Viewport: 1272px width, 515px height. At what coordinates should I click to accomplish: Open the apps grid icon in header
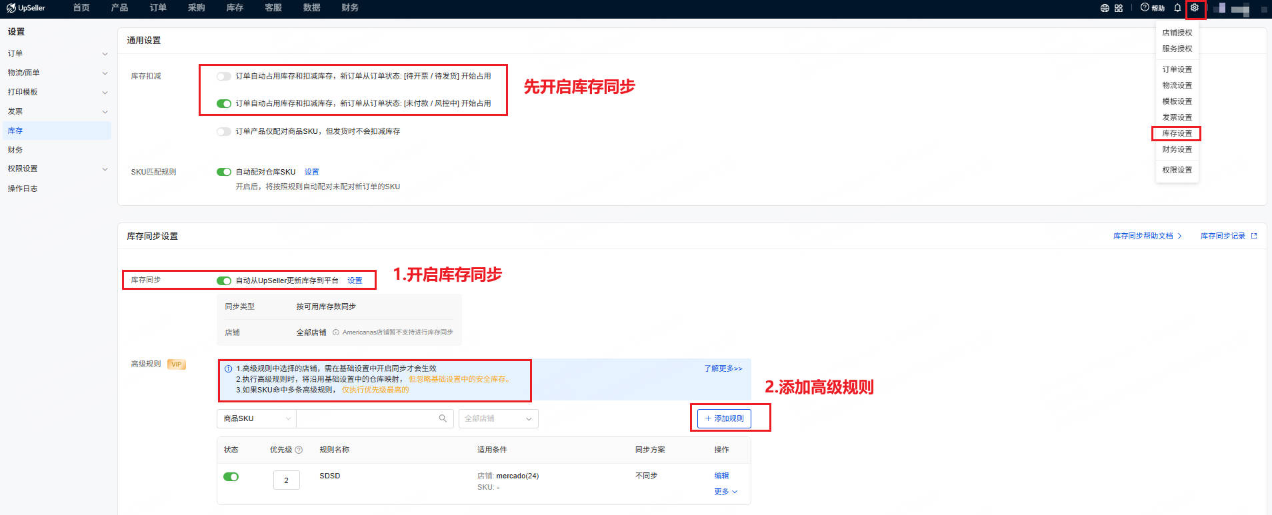click(x=1119, y=8)
